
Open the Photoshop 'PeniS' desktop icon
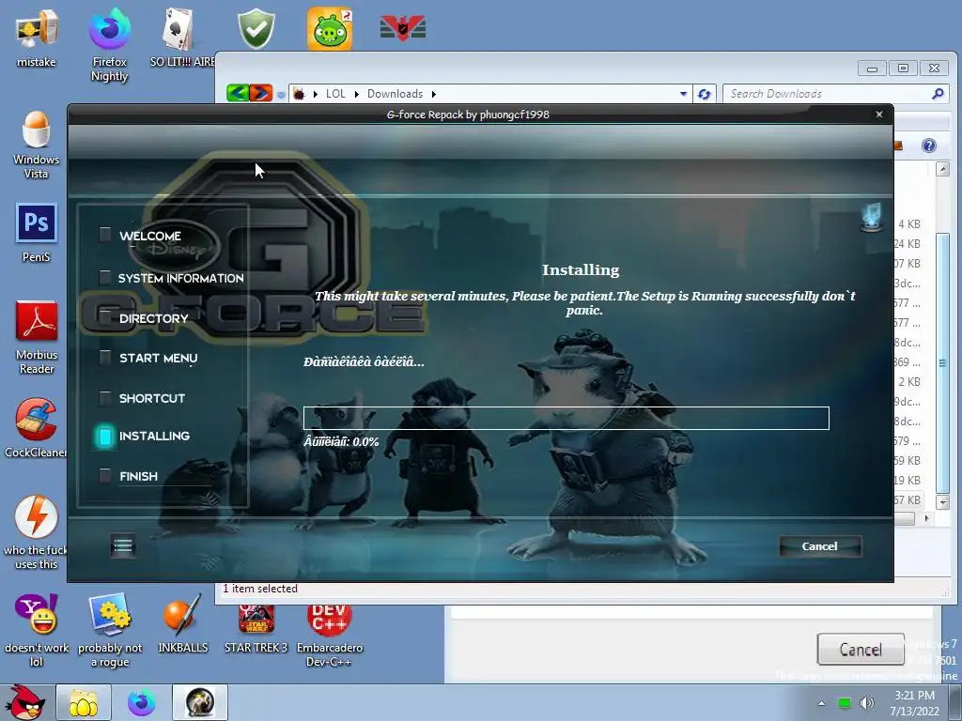(x=37, y=233)
